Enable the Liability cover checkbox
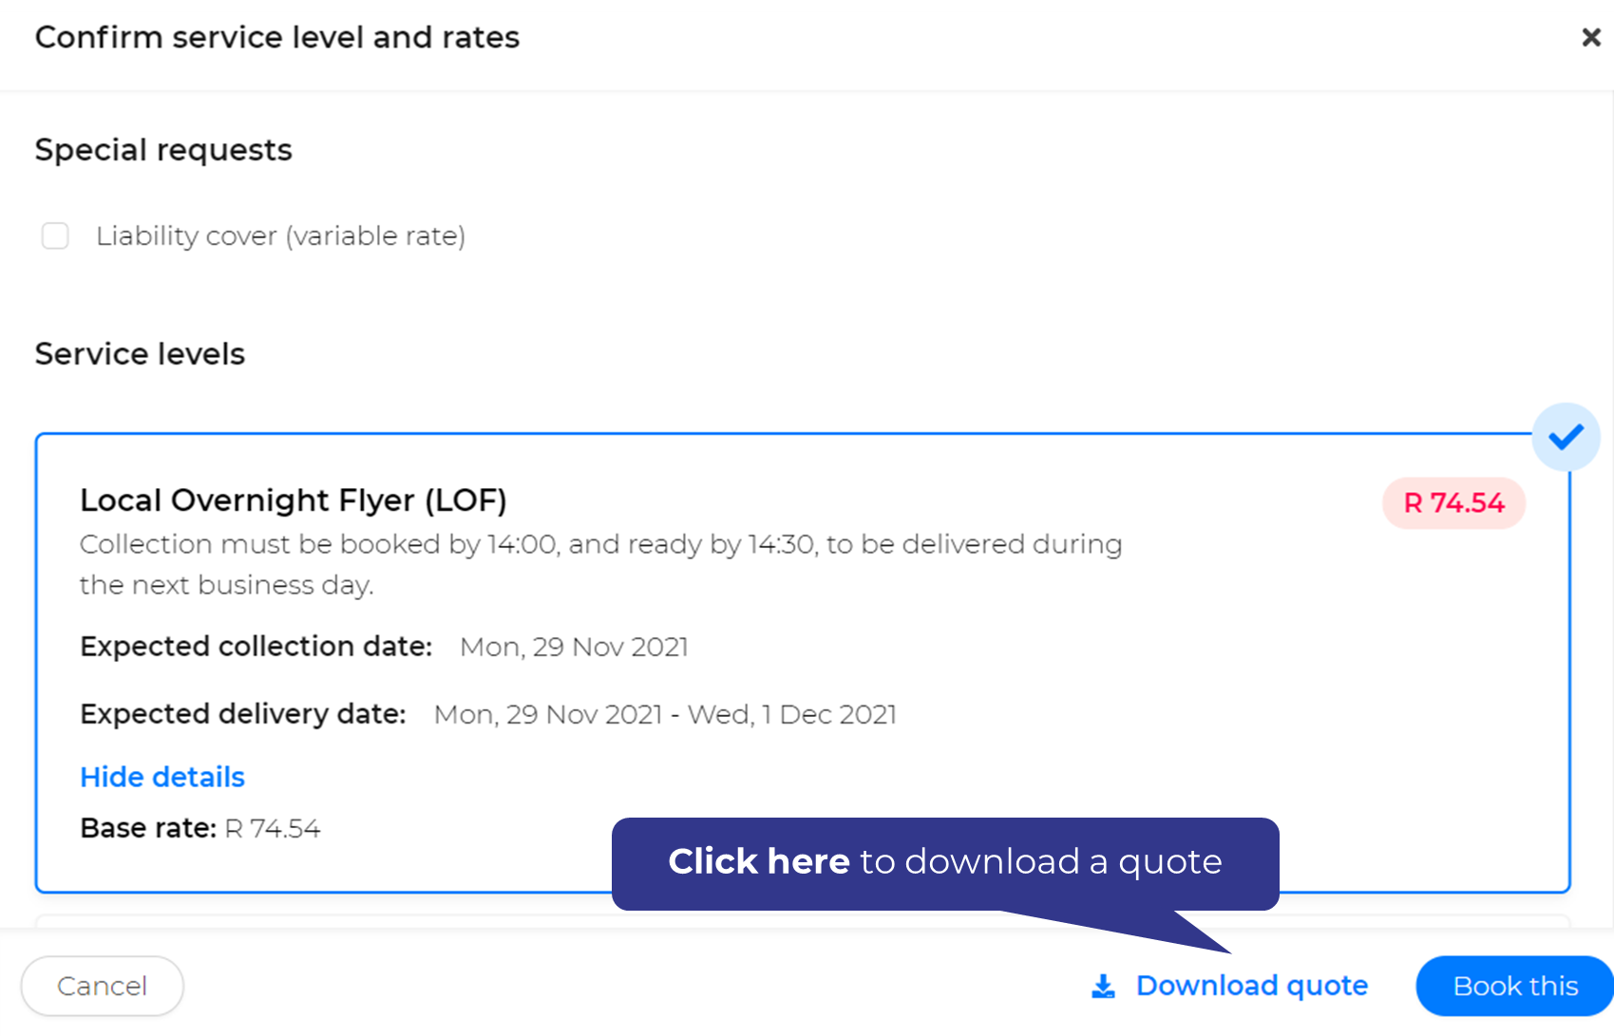 click(x=55, y=235)
